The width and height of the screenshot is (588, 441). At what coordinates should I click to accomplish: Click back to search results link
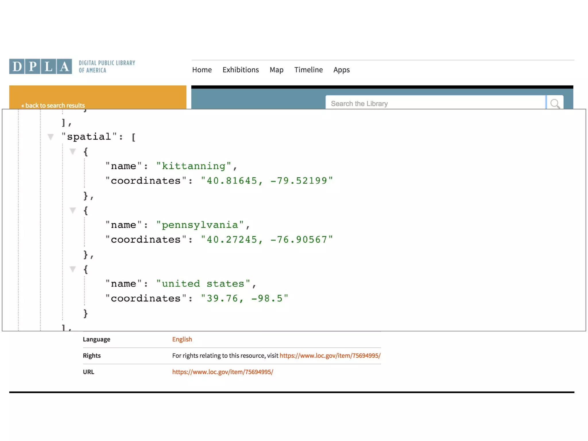53,105
